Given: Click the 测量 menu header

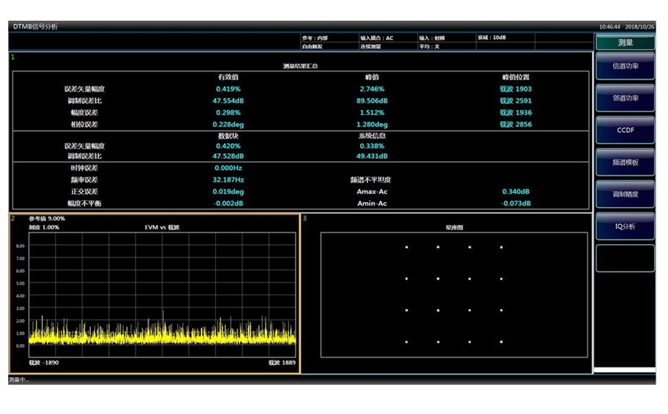Looking at the screenshot, I should tap(625, 43).
